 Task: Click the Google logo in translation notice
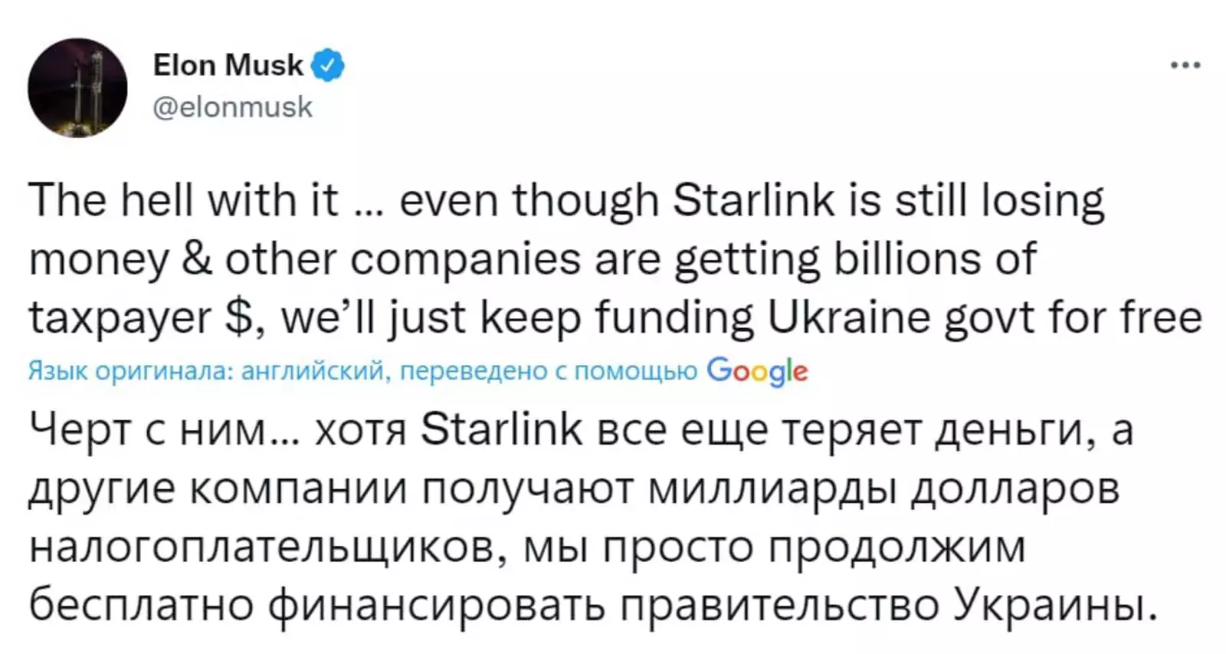[x=757, y=372]
